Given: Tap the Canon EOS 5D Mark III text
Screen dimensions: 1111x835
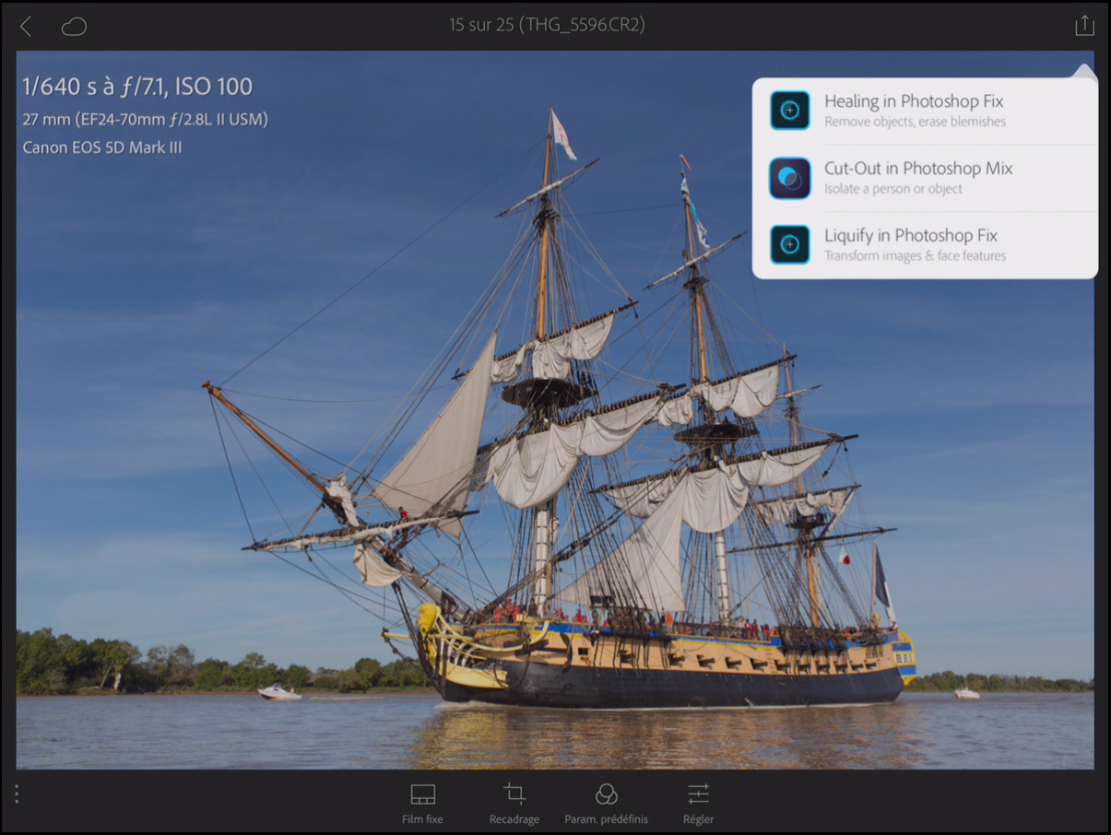Looking at the screenshot, I should 102,147.
